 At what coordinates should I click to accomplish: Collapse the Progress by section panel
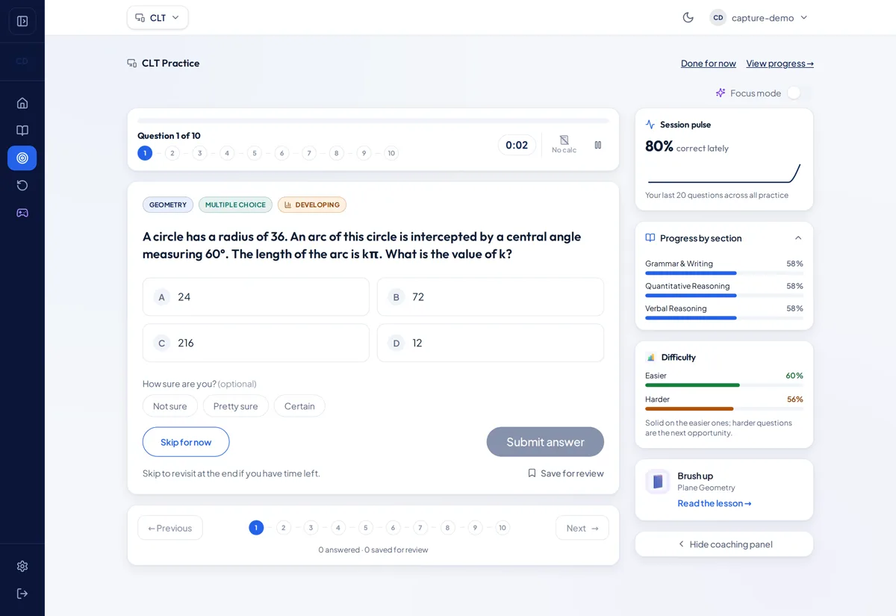[x=798, y=238]
